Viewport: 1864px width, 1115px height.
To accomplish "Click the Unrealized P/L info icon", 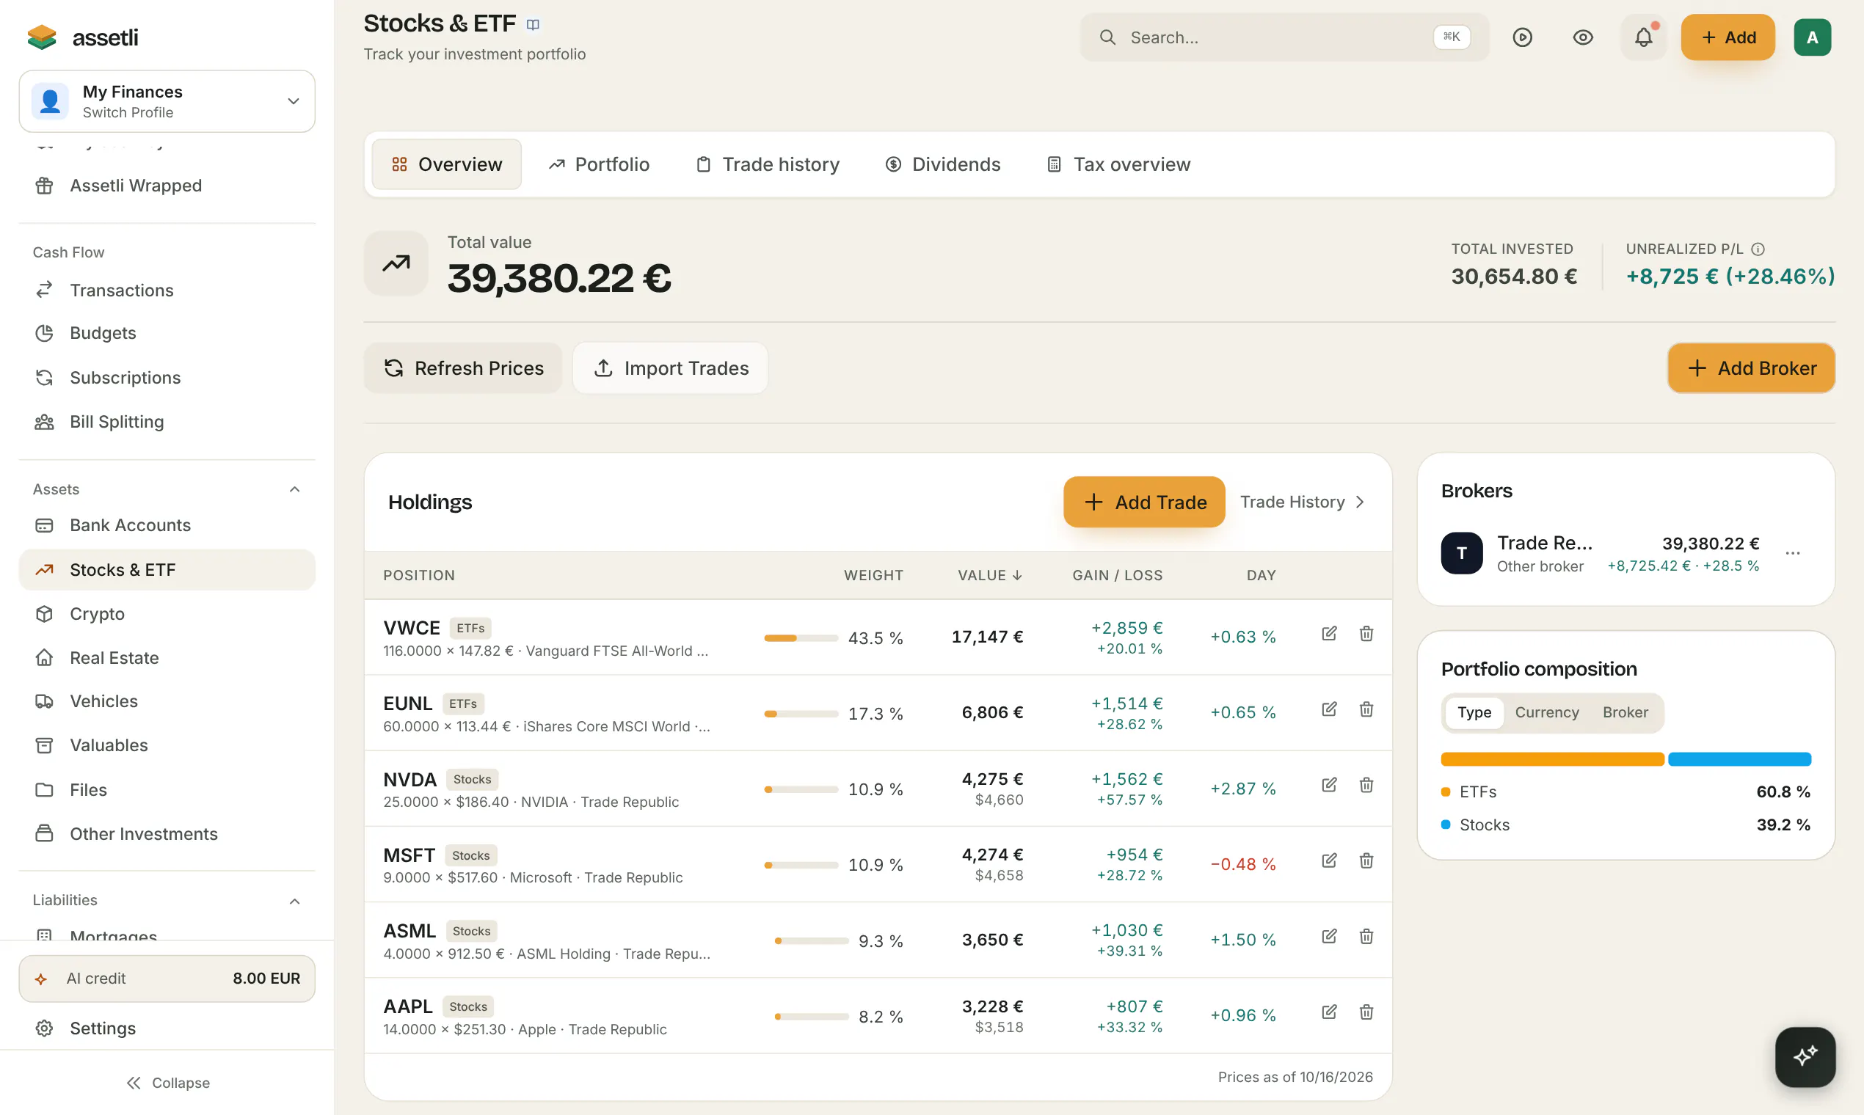I will (x=1758, y=249).
